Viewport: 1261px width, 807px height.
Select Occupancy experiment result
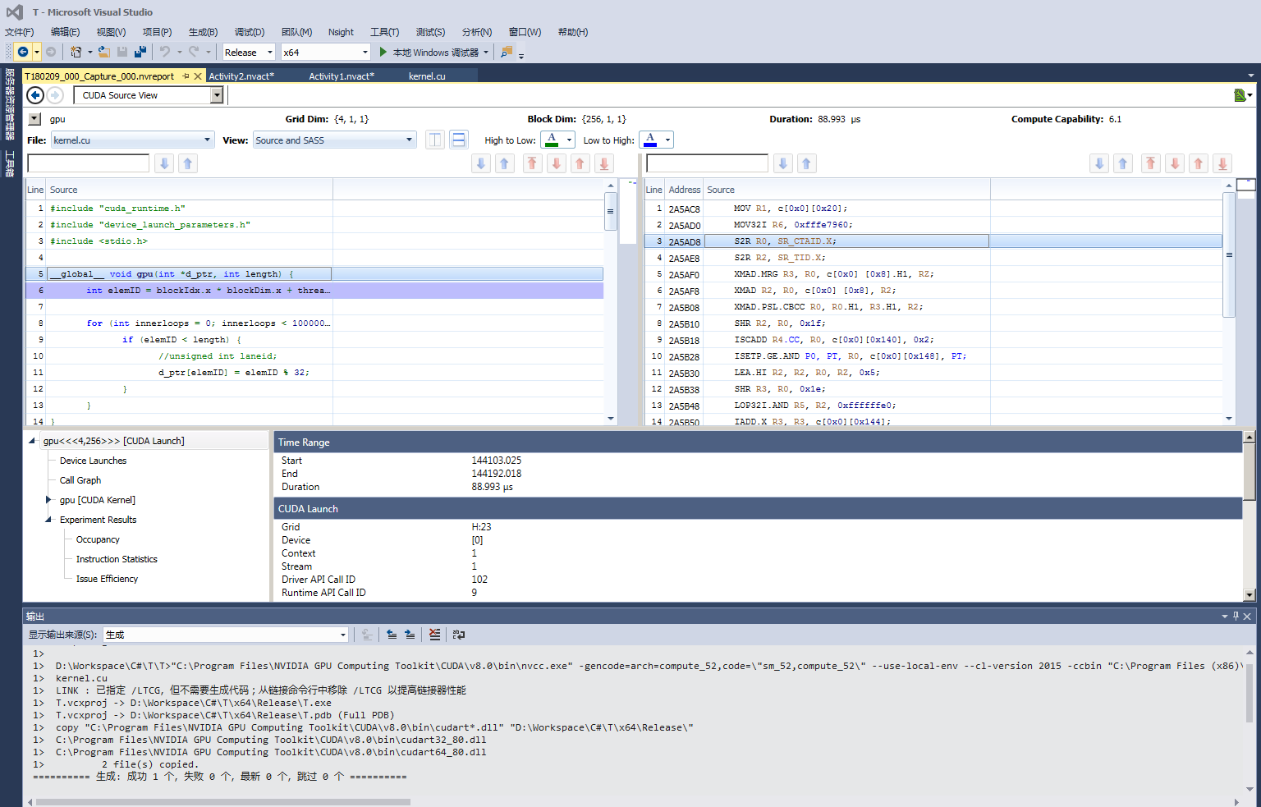coord(98,539)
